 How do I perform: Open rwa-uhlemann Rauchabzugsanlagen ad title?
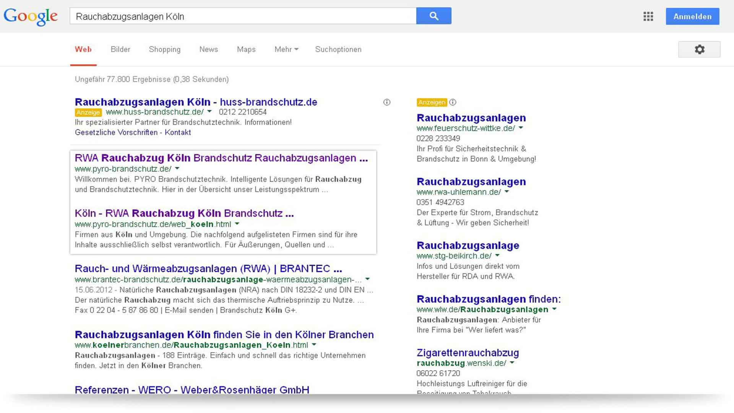pyautogui.click(x=471, y=182)
